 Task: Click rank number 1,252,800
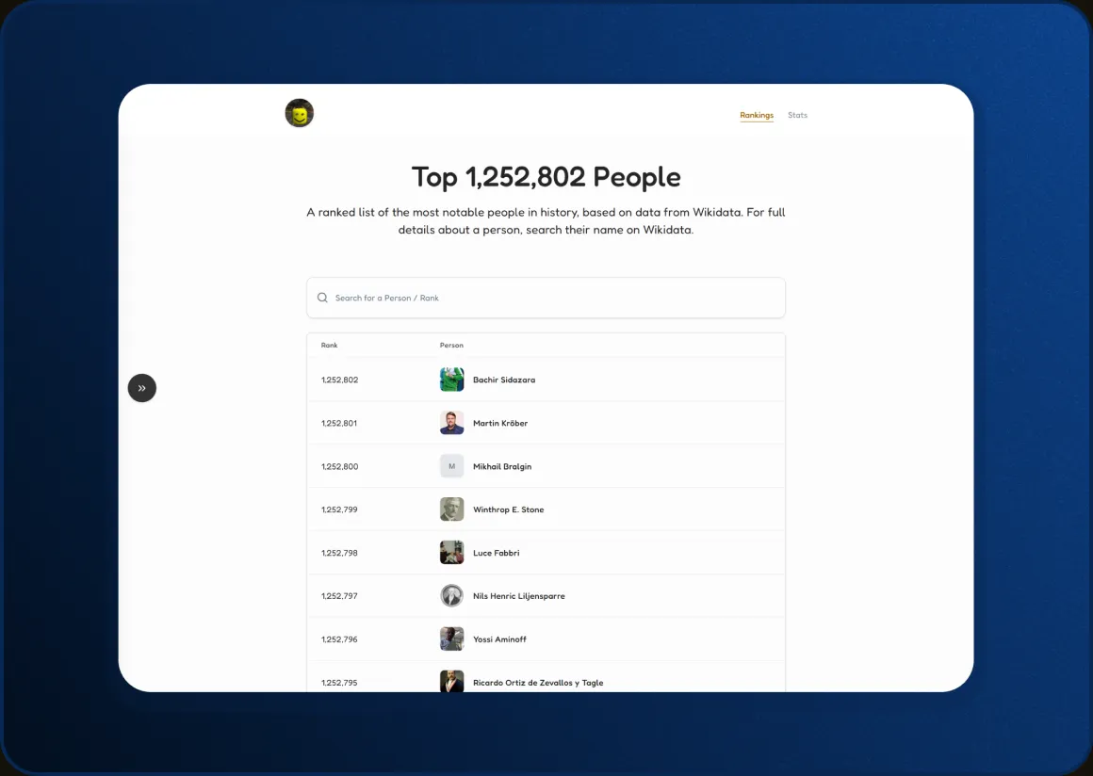(339, 466)
